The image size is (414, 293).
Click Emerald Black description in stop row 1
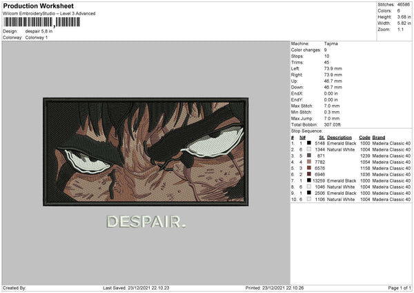coord(342,143)
